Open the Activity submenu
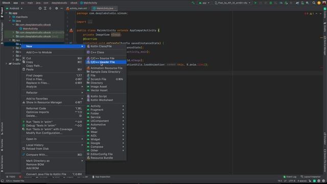The width and height of the screenshot is (327, 184). point(106,106)
